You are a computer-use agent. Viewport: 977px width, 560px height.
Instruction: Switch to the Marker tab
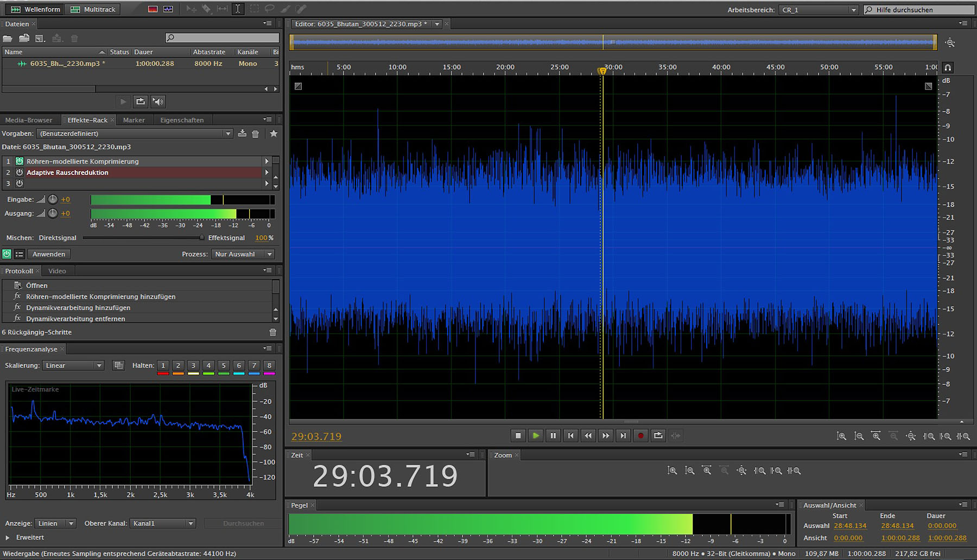point(134,120)
